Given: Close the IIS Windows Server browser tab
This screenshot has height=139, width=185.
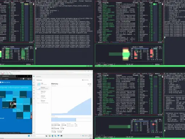Looking at the screenshot, I should tap(15, 76).
